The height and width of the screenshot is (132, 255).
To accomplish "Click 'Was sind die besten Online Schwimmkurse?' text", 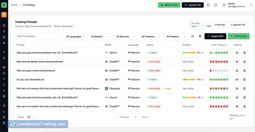I will (40, 62).
